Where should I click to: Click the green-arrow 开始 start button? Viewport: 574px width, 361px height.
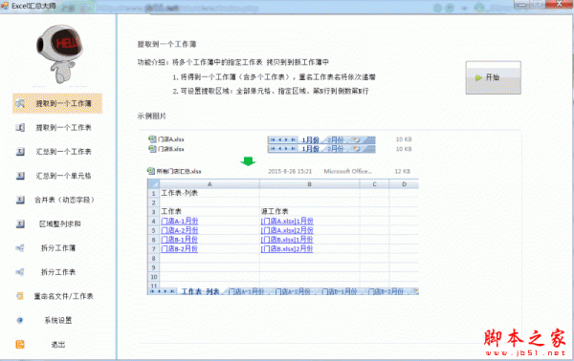(x=493, y=77)
